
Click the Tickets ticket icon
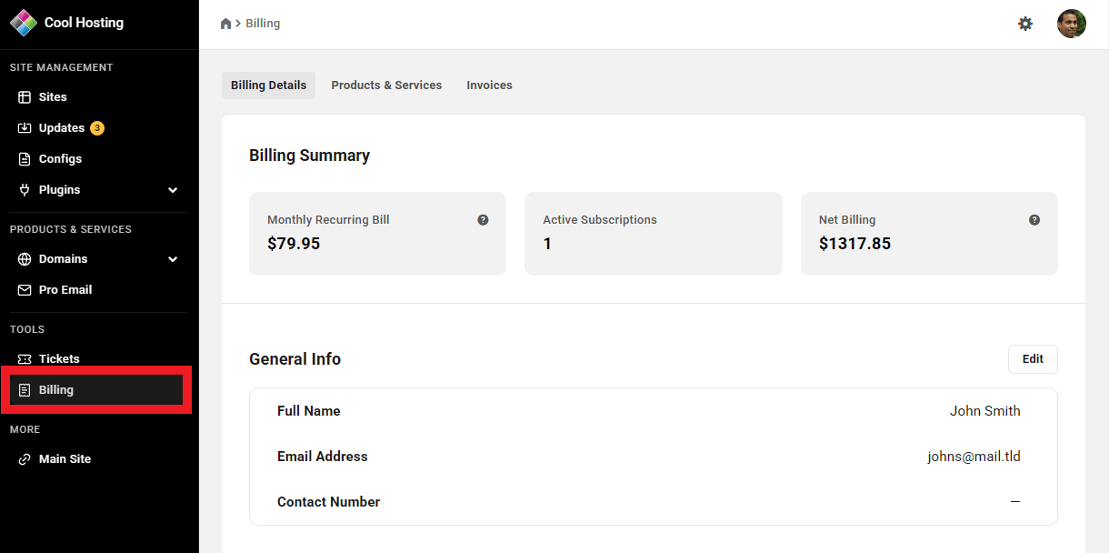pos(25,359)
